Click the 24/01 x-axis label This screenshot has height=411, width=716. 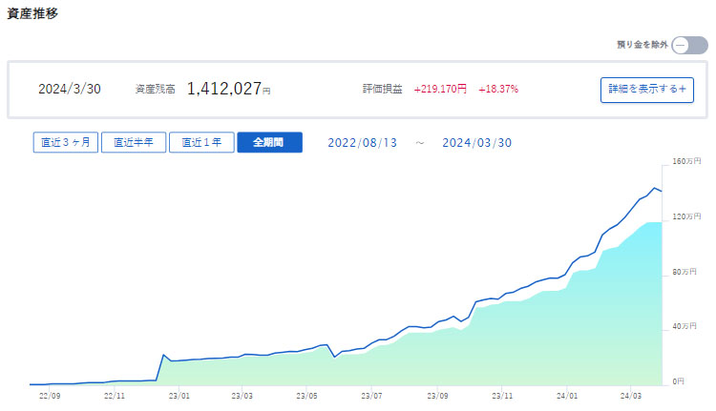567,395
